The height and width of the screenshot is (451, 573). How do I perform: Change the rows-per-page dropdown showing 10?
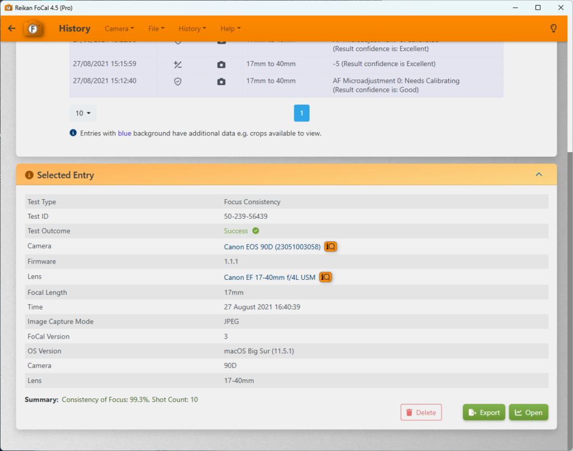point(83,113)
